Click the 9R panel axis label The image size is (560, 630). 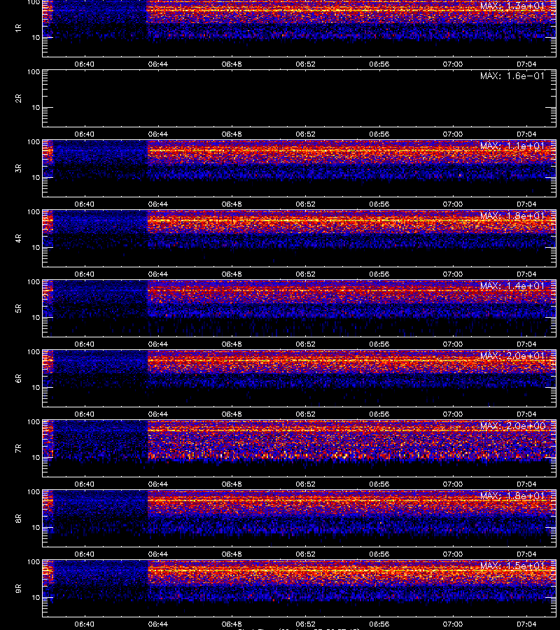18,589
